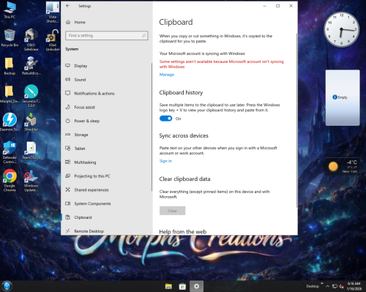Image resolution: width=366 pixels, height=292 pixels.
Task: Click the Home house icon
Action: (68, 22)
